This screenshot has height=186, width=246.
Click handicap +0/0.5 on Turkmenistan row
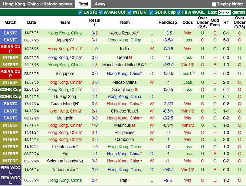pyautogui.click(x=168, y=170)
